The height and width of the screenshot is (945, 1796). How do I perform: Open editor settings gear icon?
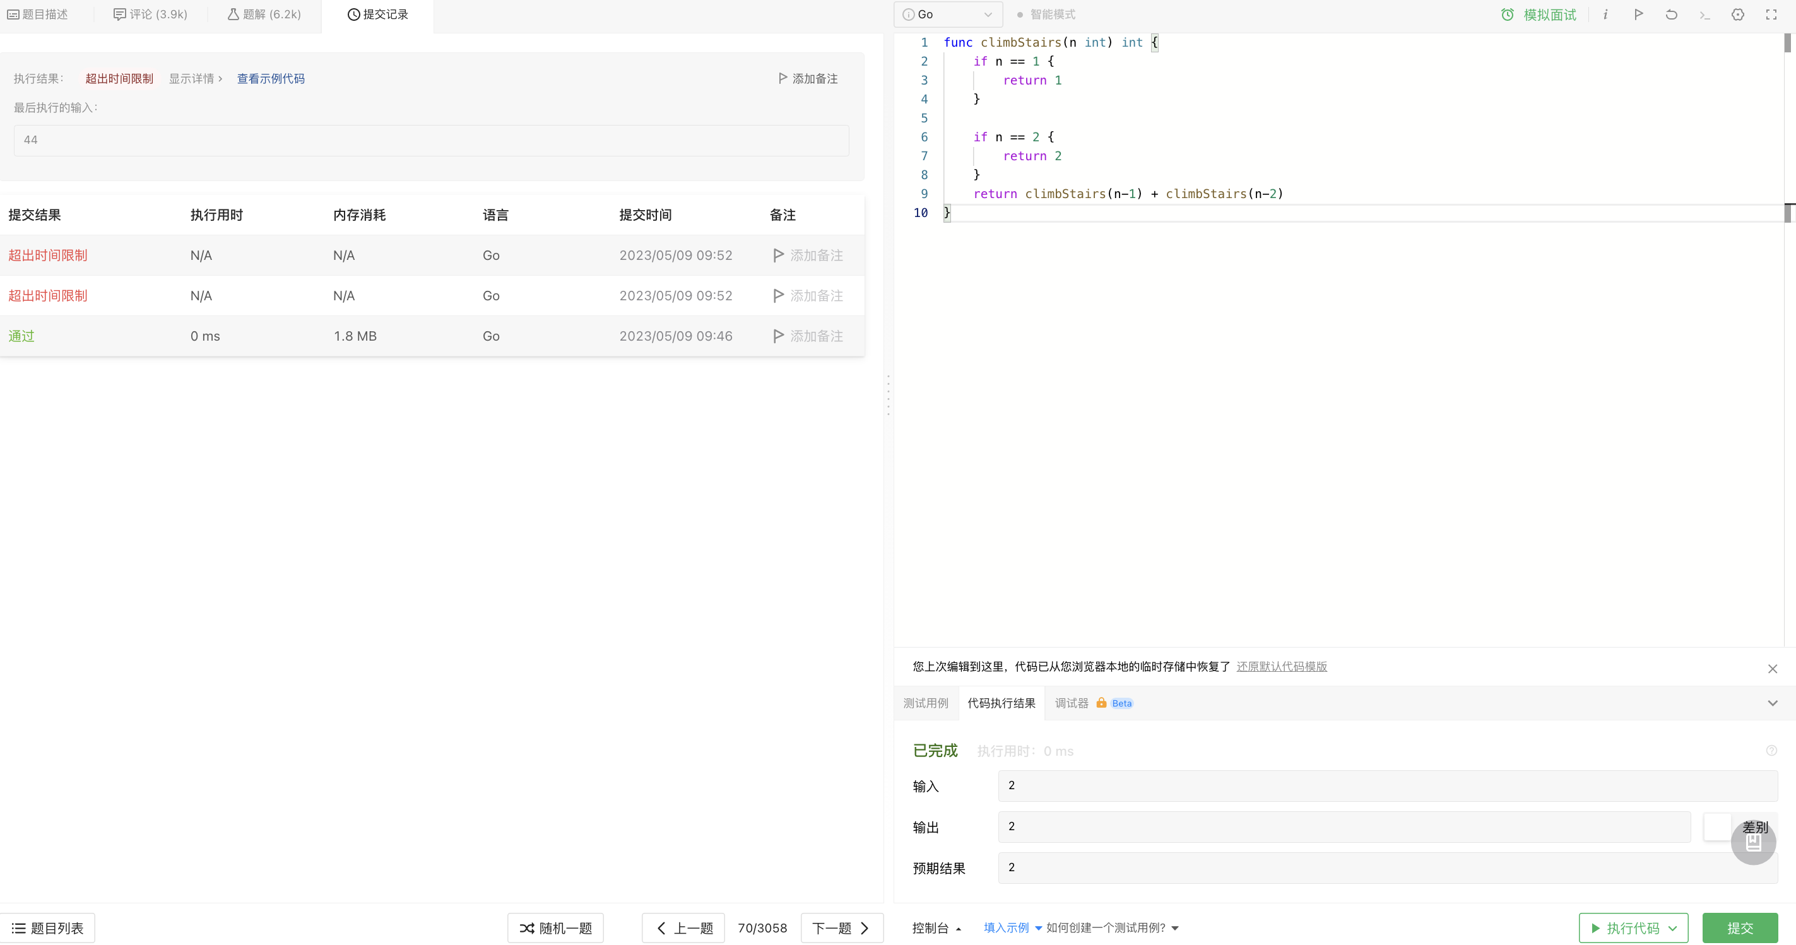1737,15
